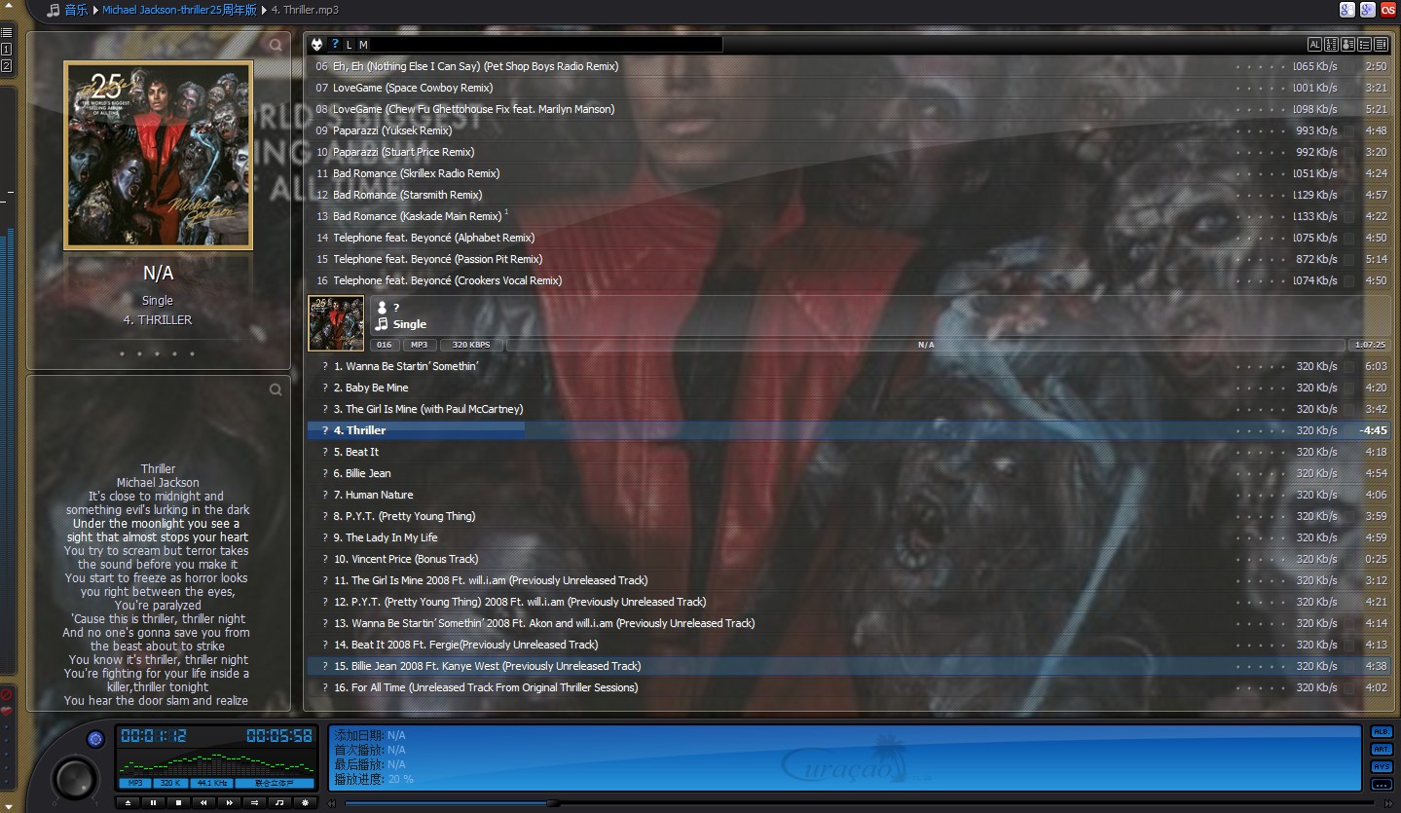Open the '音乐' breadcrumb link
1401x813 pixels.
coord(76,10)
